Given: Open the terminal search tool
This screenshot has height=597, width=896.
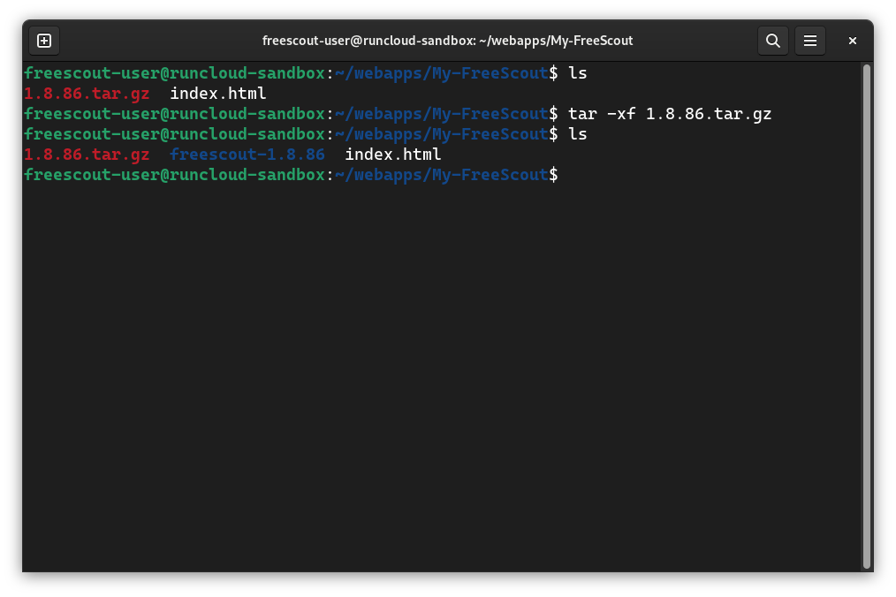Looking at the screenshot, I should click(772, 41).
